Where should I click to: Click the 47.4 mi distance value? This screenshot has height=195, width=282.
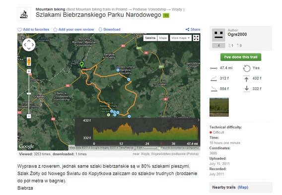coord(226,68)
